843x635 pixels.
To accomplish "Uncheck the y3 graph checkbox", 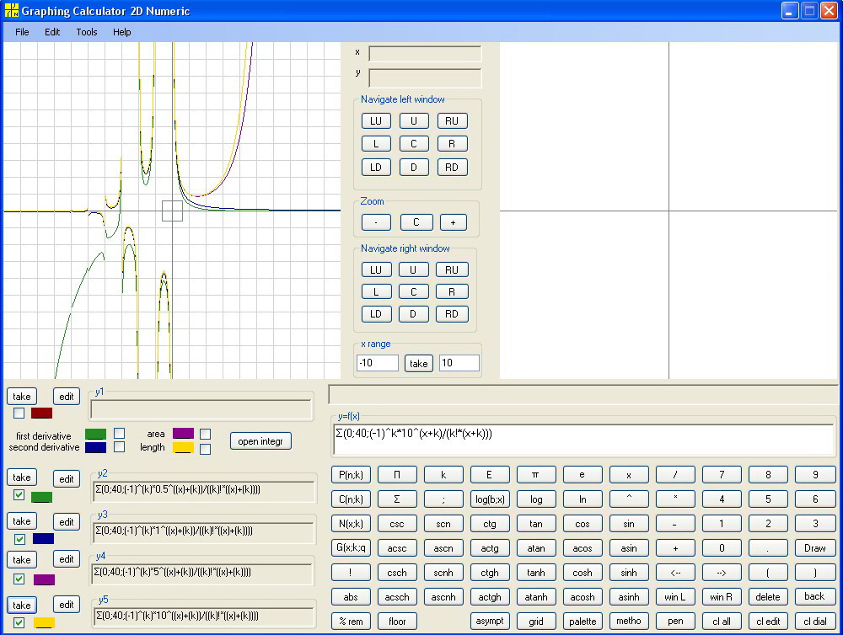I will [20, 539].
